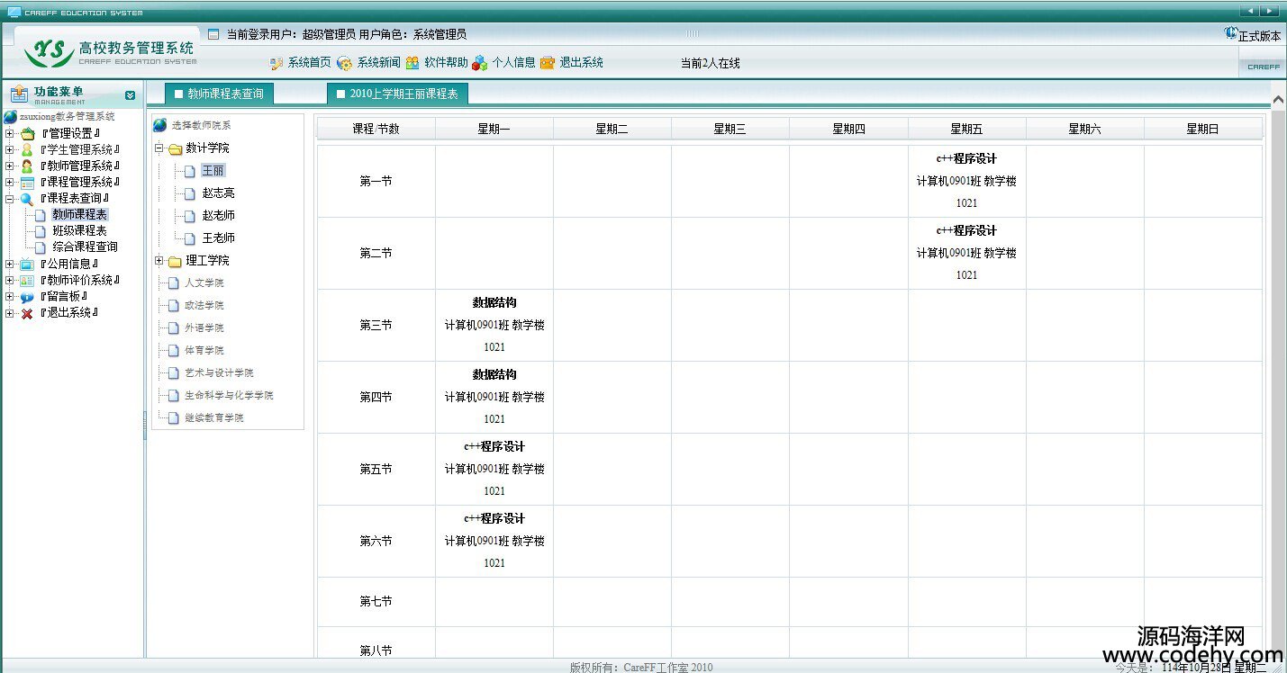Expand the 课程管理系统 tree node
Screen dimensions: 1287x673
[9, 183]
